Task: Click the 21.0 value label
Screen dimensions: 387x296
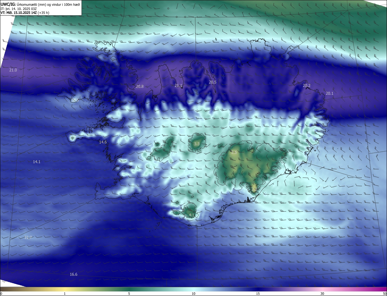Action: click(13, 70)
